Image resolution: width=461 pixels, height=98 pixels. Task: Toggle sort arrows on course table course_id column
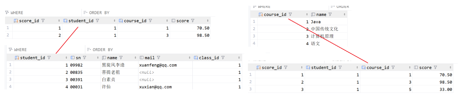(307, 14)
